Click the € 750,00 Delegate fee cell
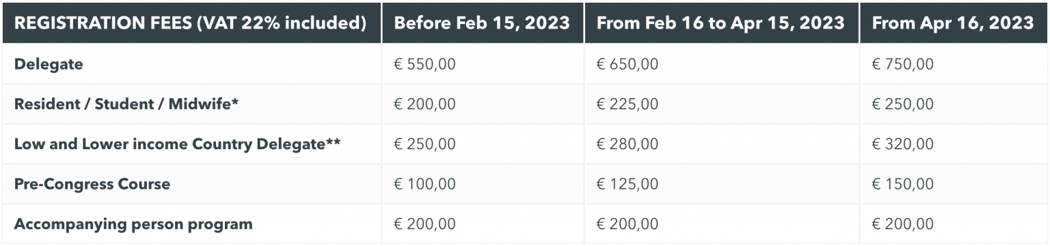This screenshot has height=246, width=1050. (903, 64)
